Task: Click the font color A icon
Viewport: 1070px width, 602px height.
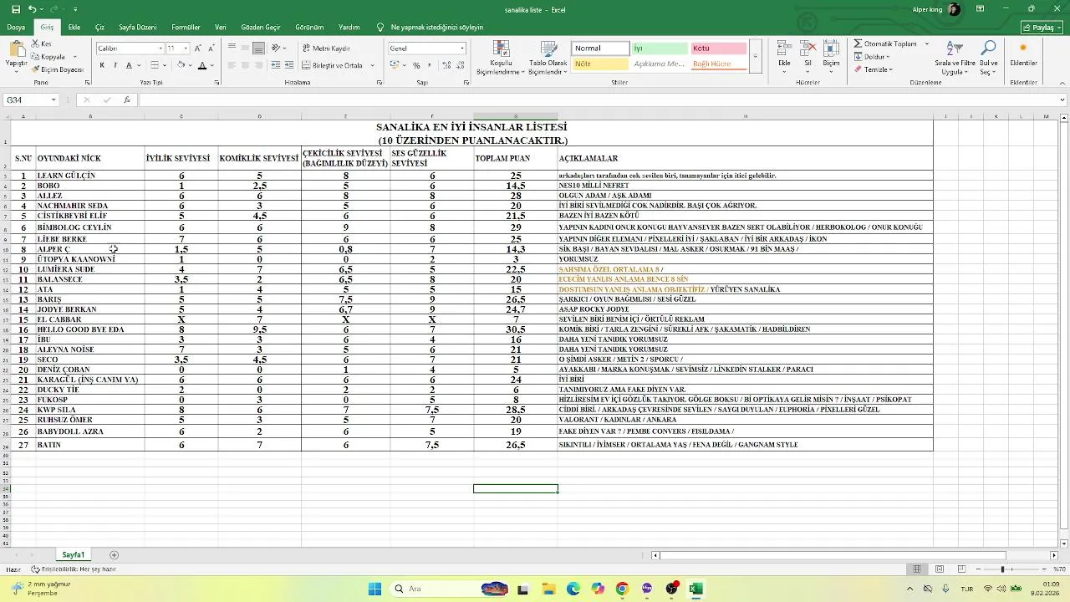Action: pos(202,65)
